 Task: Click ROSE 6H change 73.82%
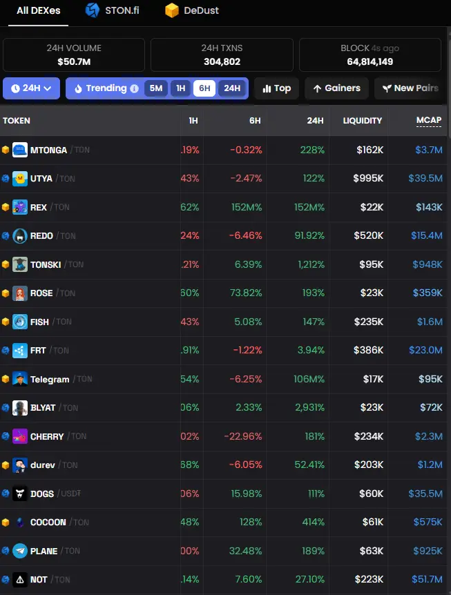pos(246,293)
